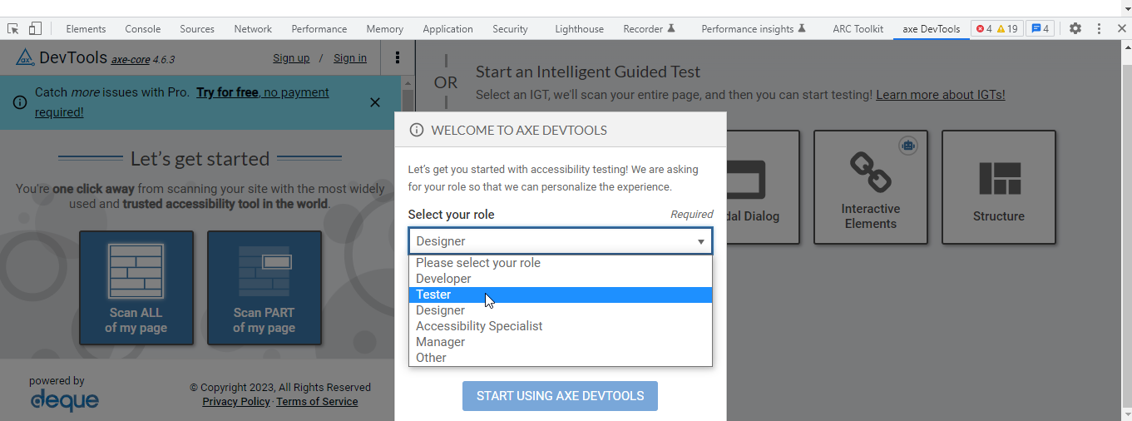This screenshot has height=421, width=1132.
Task: Choose Accessibility Specialist from role options
Action: point(560,326)
